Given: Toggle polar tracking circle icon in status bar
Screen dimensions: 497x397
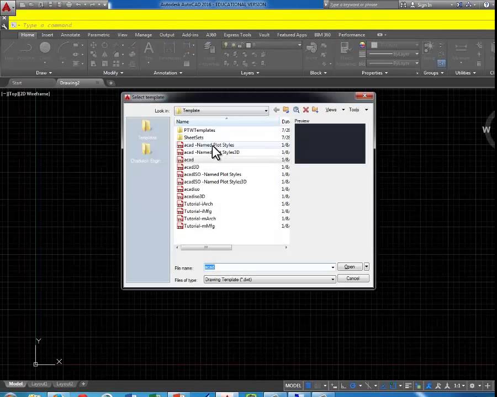Looking at the screenshot, I should point(353,385).
